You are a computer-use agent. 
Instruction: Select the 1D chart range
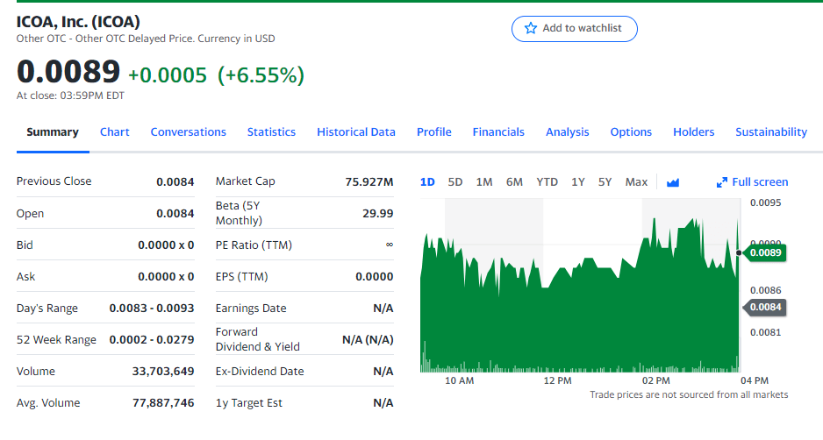pos(427,182)
